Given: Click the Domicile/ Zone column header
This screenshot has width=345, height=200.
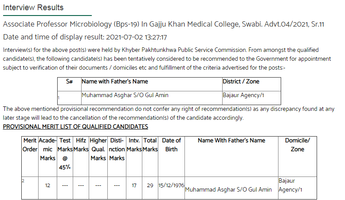Looking at the screenshot, I should [x=298, y=145].
